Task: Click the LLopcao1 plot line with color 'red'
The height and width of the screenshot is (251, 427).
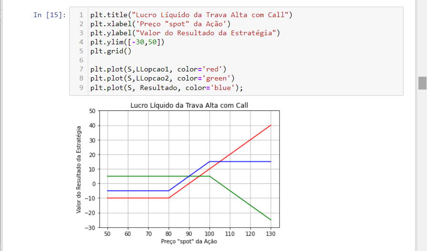Action: click(x=158, y=69)
